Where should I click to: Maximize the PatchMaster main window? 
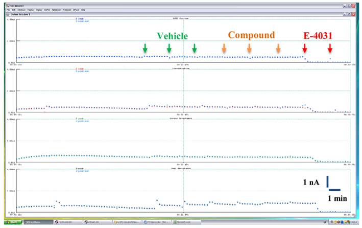coord(349,6)
